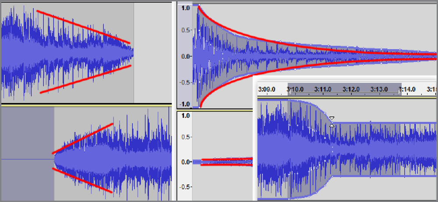Click the dark silent region before the fade-in waveform

click(x=28, y=154)
